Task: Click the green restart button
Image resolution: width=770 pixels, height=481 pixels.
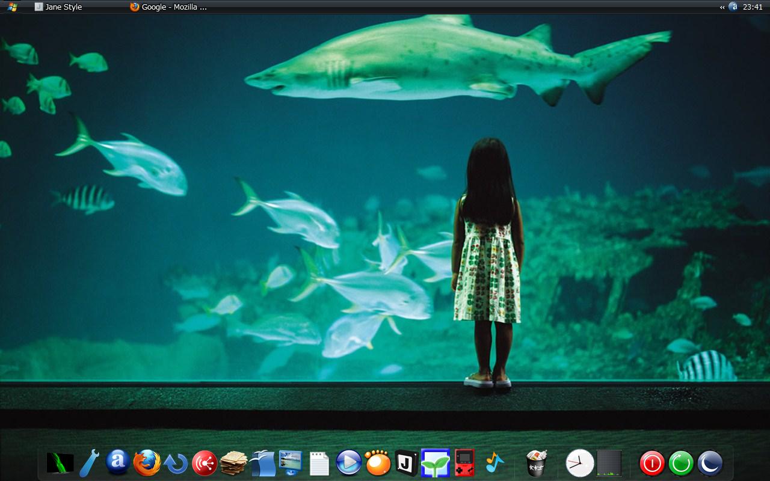Action: point(681,464)
